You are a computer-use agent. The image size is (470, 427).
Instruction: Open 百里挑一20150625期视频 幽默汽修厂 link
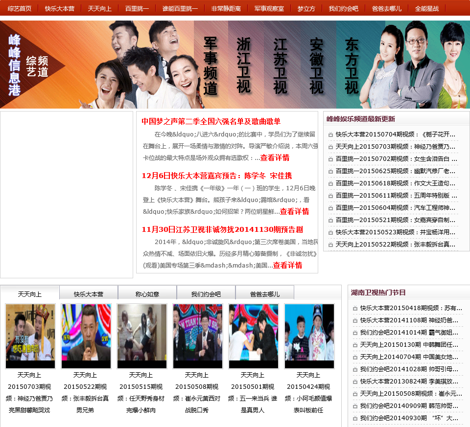point(396,171)
